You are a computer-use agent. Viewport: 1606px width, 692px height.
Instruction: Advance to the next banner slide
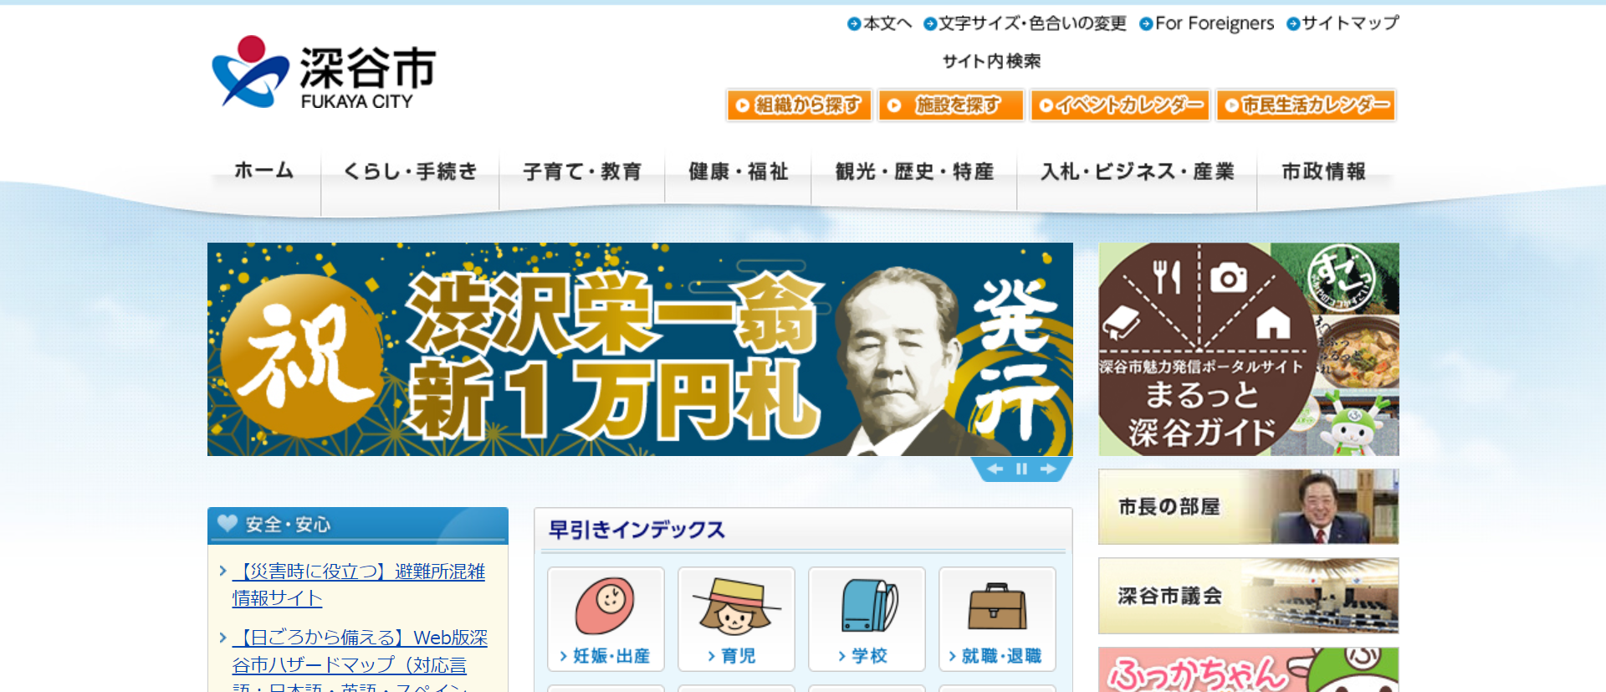point(1048,469)
